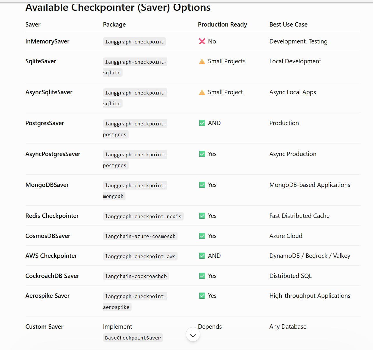Click the red X icon beside No
The image size is (373, 350).
(202, 41)
